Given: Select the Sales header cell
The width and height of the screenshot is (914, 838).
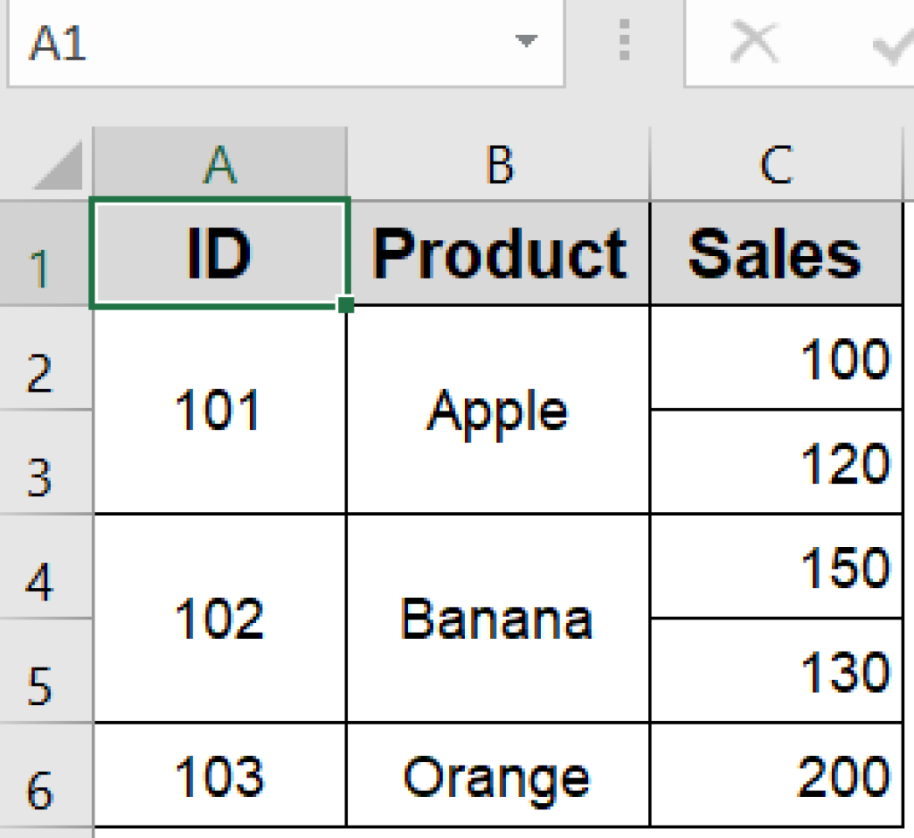Looking at the screenshot, I should (x=775, y=253).
